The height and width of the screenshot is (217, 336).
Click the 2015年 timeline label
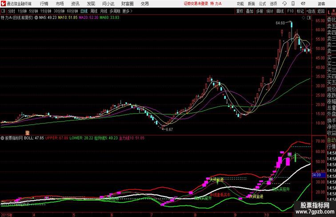pos(7,215)
